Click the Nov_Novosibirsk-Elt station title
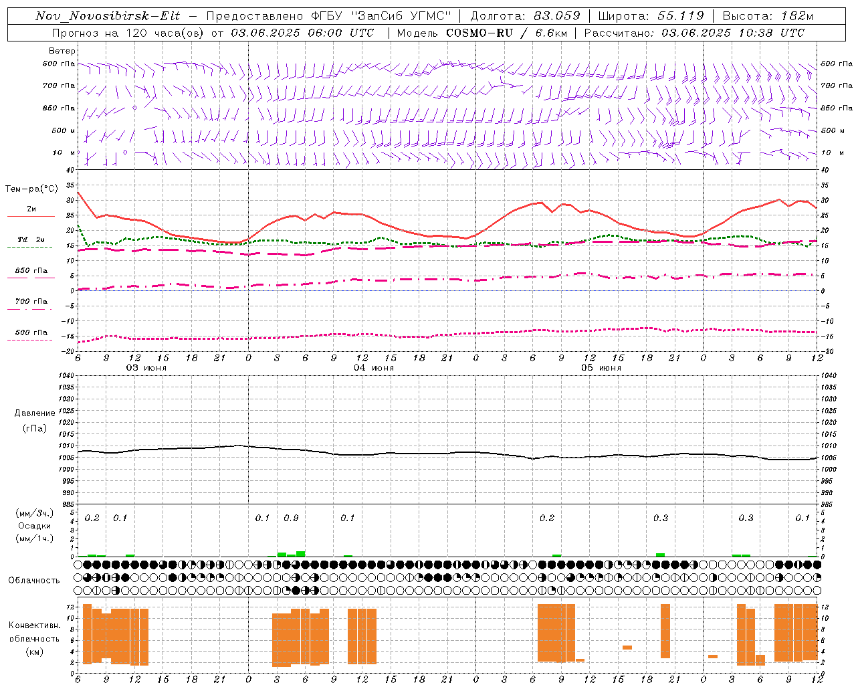This screenshot has height=685, width=856. click(108, 16)
